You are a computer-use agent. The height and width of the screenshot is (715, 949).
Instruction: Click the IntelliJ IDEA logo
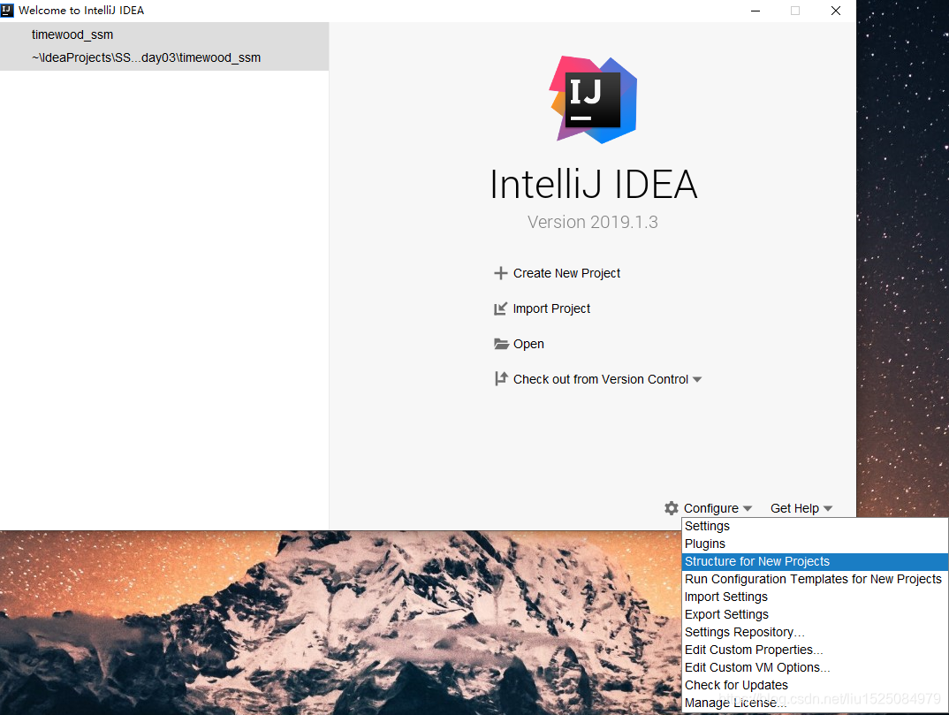[x=593, y=100]
